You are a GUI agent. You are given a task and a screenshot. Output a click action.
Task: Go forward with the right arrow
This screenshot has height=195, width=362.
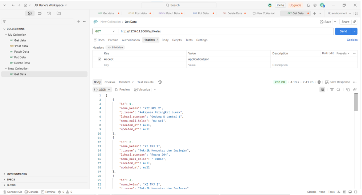pyautogui.click(x=19, y=5)
